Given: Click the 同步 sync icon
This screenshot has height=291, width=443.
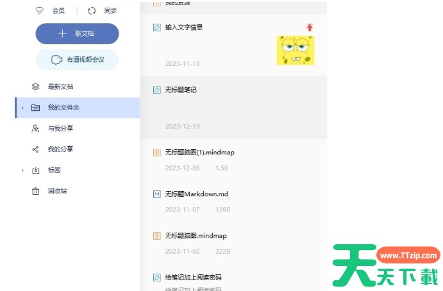Looking at the screenshot, I should click(92, 11).
